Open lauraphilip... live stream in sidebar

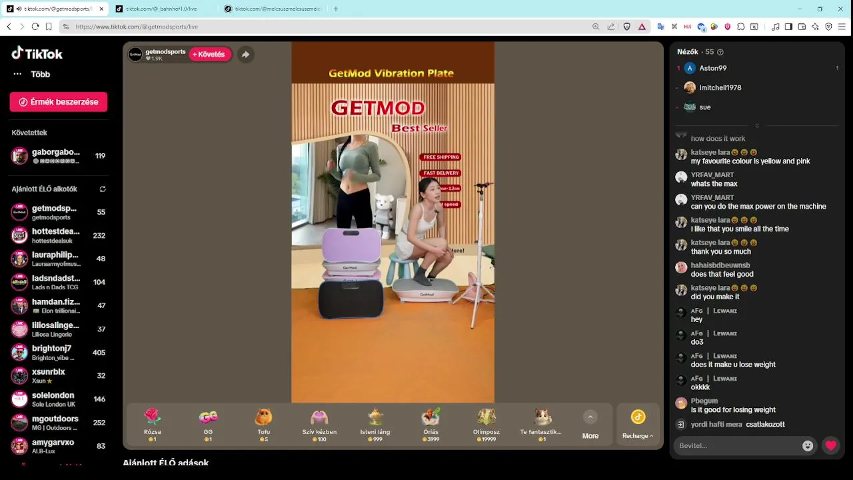point(59,259)
